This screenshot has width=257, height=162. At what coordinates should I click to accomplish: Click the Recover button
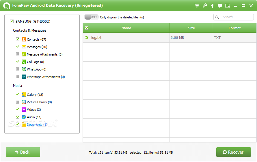234,152
